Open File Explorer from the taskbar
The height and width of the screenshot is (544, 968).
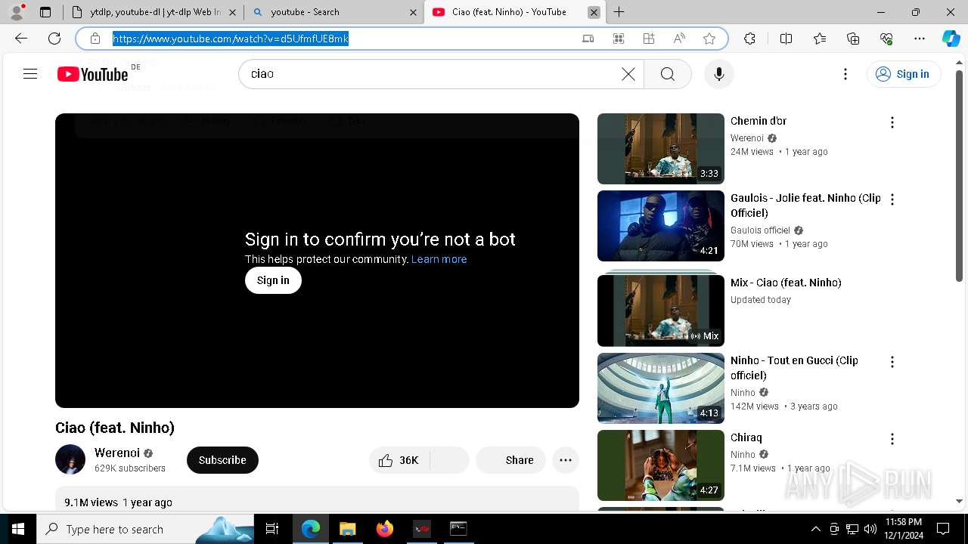coord(347,529)
